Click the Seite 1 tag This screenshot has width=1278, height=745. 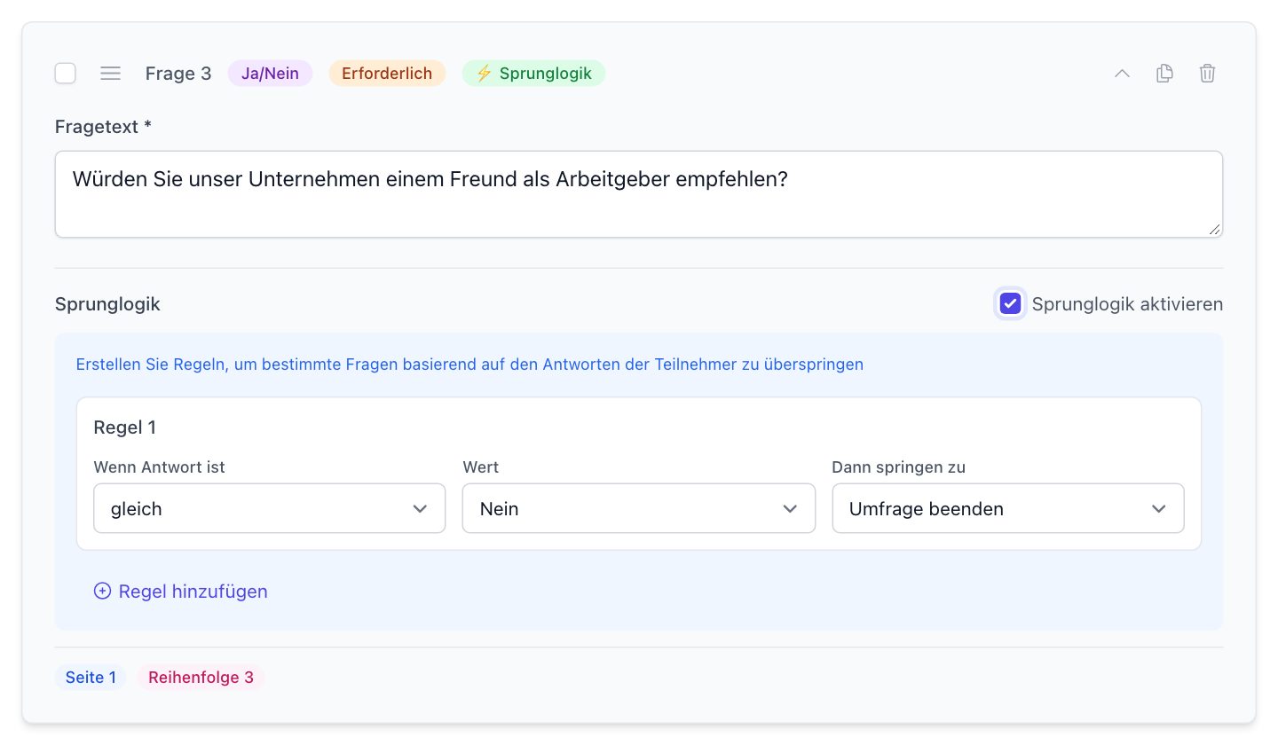pyautogui.click(x=91, y=678)
